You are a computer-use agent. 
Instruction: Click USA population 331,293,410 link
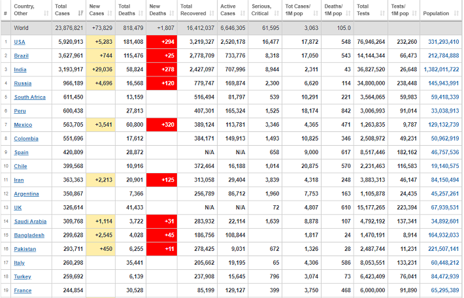[444, 42]
